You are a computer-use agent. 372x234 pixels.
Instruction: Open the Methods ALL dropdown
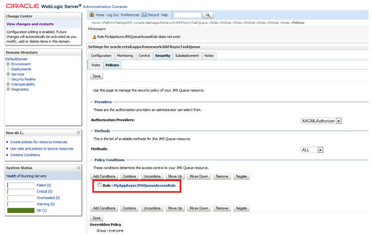320,150
